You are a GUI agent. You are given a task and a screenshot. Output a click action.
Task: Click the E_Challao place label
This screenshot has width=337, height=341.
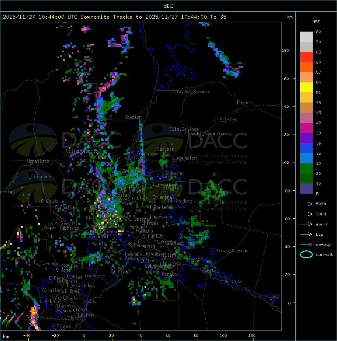pyautogui.click(x=66, y=207)
